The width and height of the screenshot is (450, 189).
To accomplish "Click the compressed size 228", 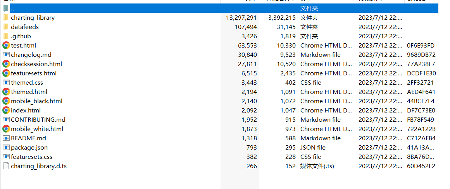I will click(290, 157).
